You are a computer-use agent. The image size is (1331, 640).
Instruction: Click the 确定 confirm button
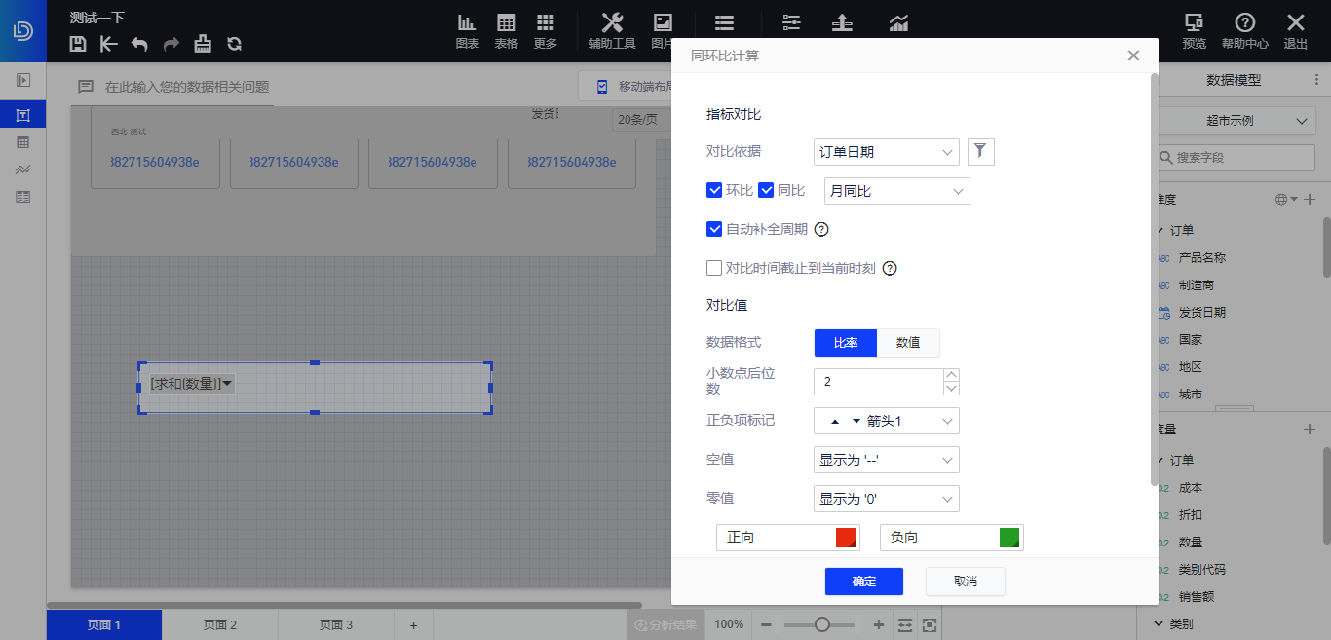[863, 582]
